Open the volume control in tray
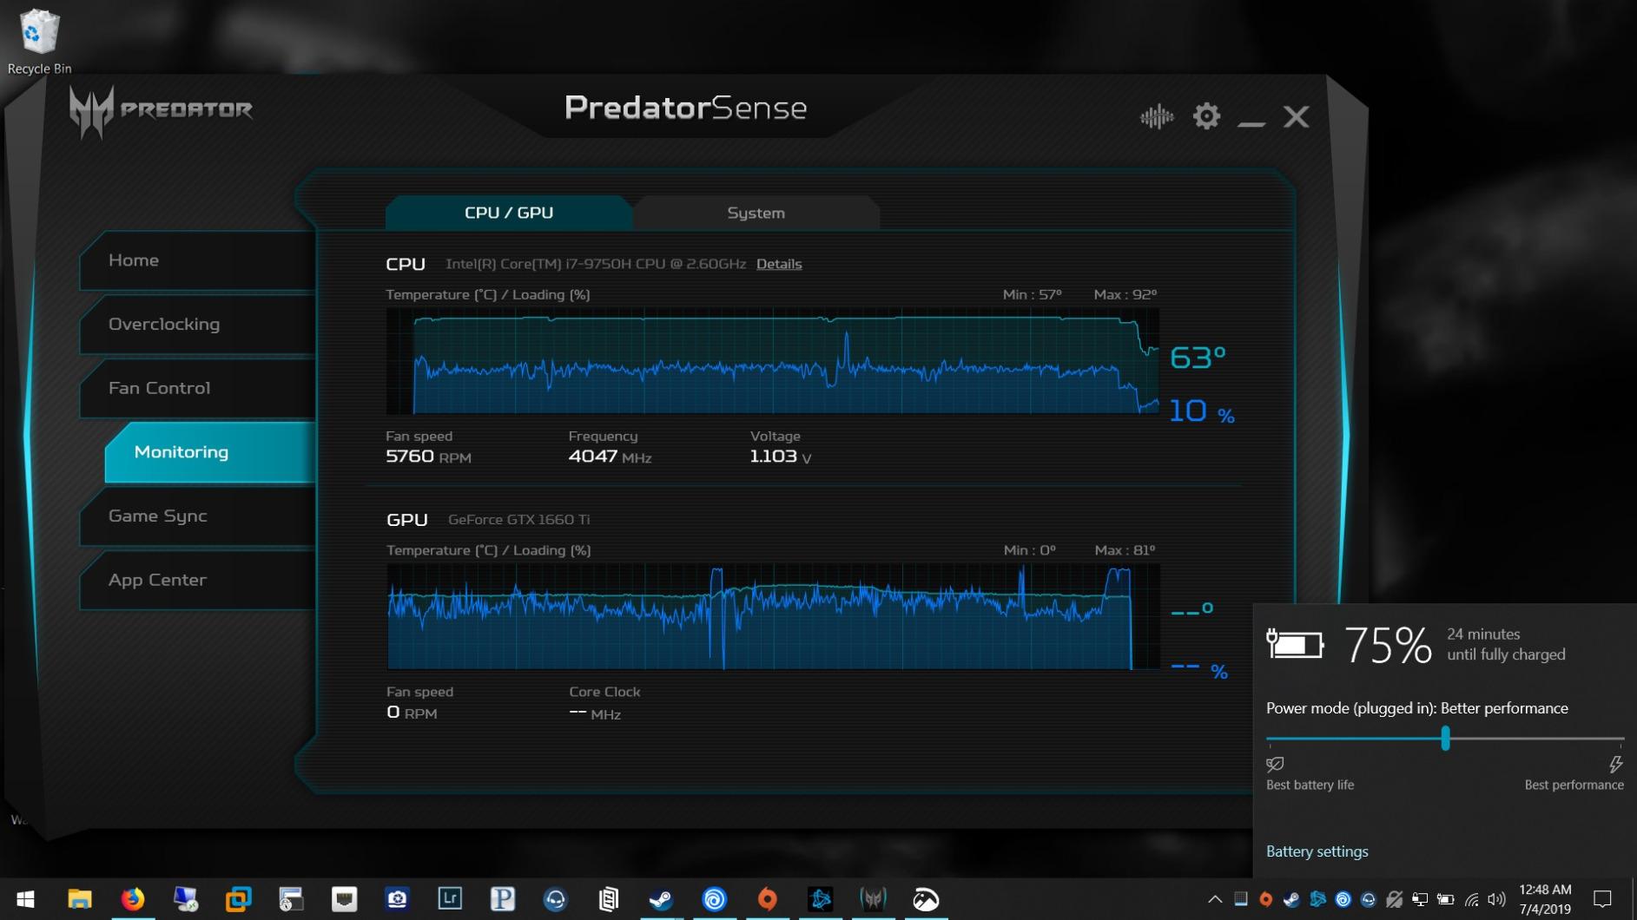The height and width of the screenshot is (920, 1637). click(1496, 899)
